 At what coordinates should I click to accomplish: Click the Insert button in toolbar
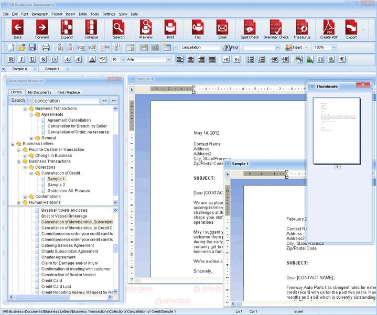(x=294, y=48)
